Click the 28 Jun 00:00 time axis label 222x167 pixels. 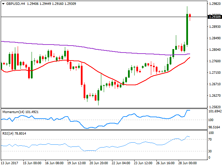(x=187, y=163)
